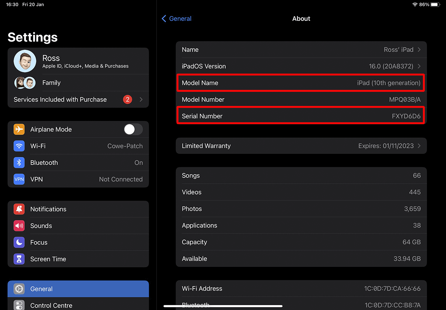Tap the Videos count 445
The image size is (446, 310).
point(415,192)
